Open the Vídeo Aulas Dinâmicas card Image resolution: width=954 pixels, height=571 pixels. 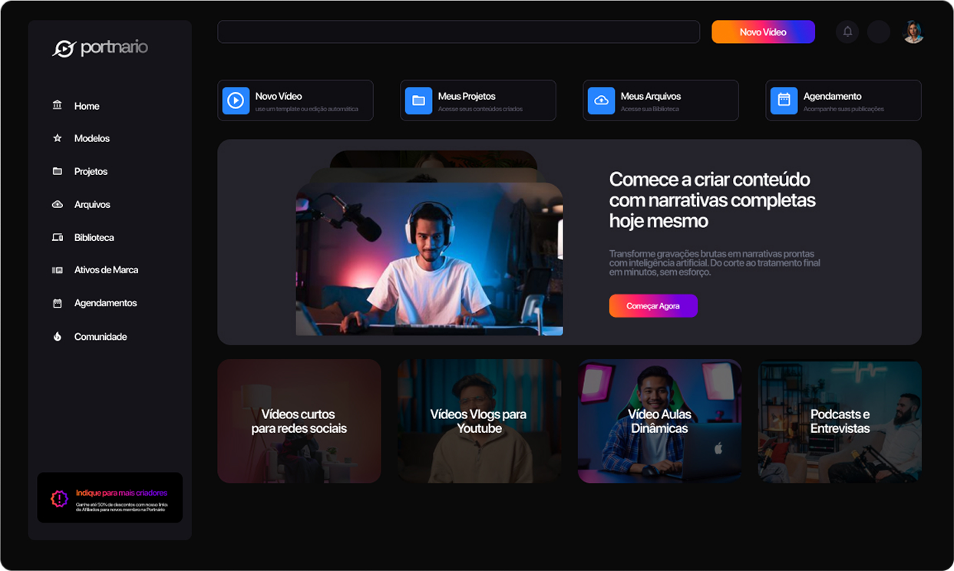(x=659, y=421)
